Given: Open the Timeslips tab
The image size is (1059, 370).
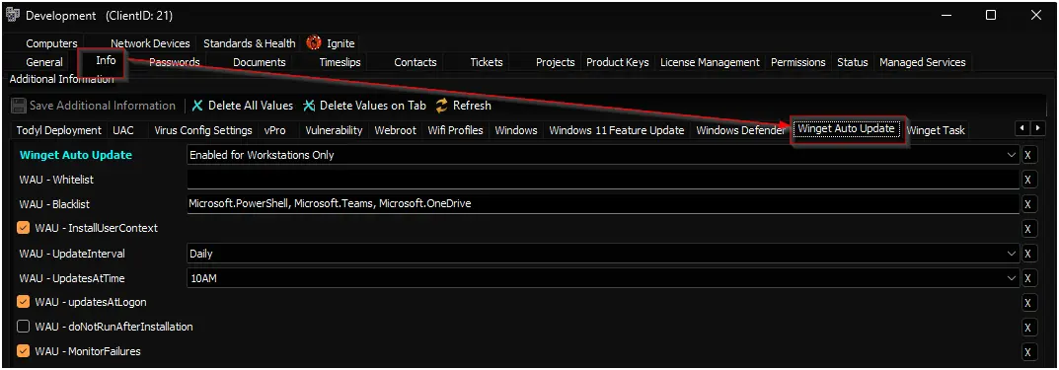Looking at the screenshot, I should click(340, 62).
